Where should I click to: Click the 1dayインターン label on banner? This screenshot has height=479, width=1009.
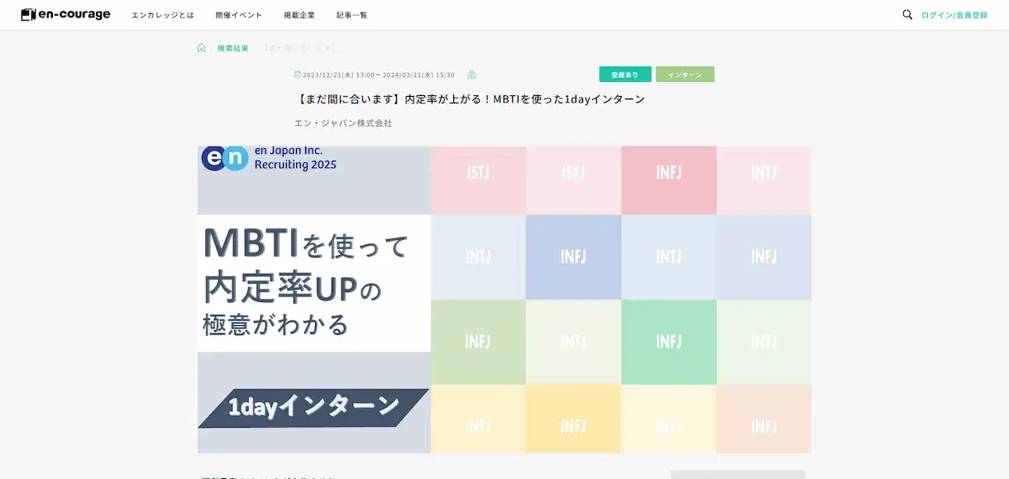tap(313, 406)
